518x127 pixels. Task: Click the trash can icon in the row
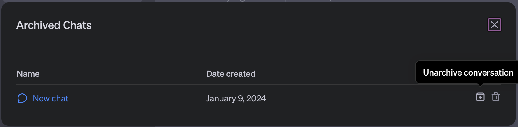[496, 97]
